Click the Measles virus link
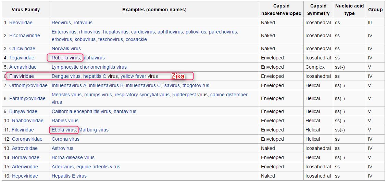Viewport: 388px width, 182px height. (x=66, y=95)
